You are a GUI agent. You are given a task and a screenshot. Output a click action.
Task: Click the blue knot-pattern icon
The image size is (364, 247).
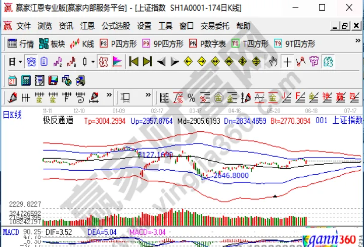tap(31, 62)
